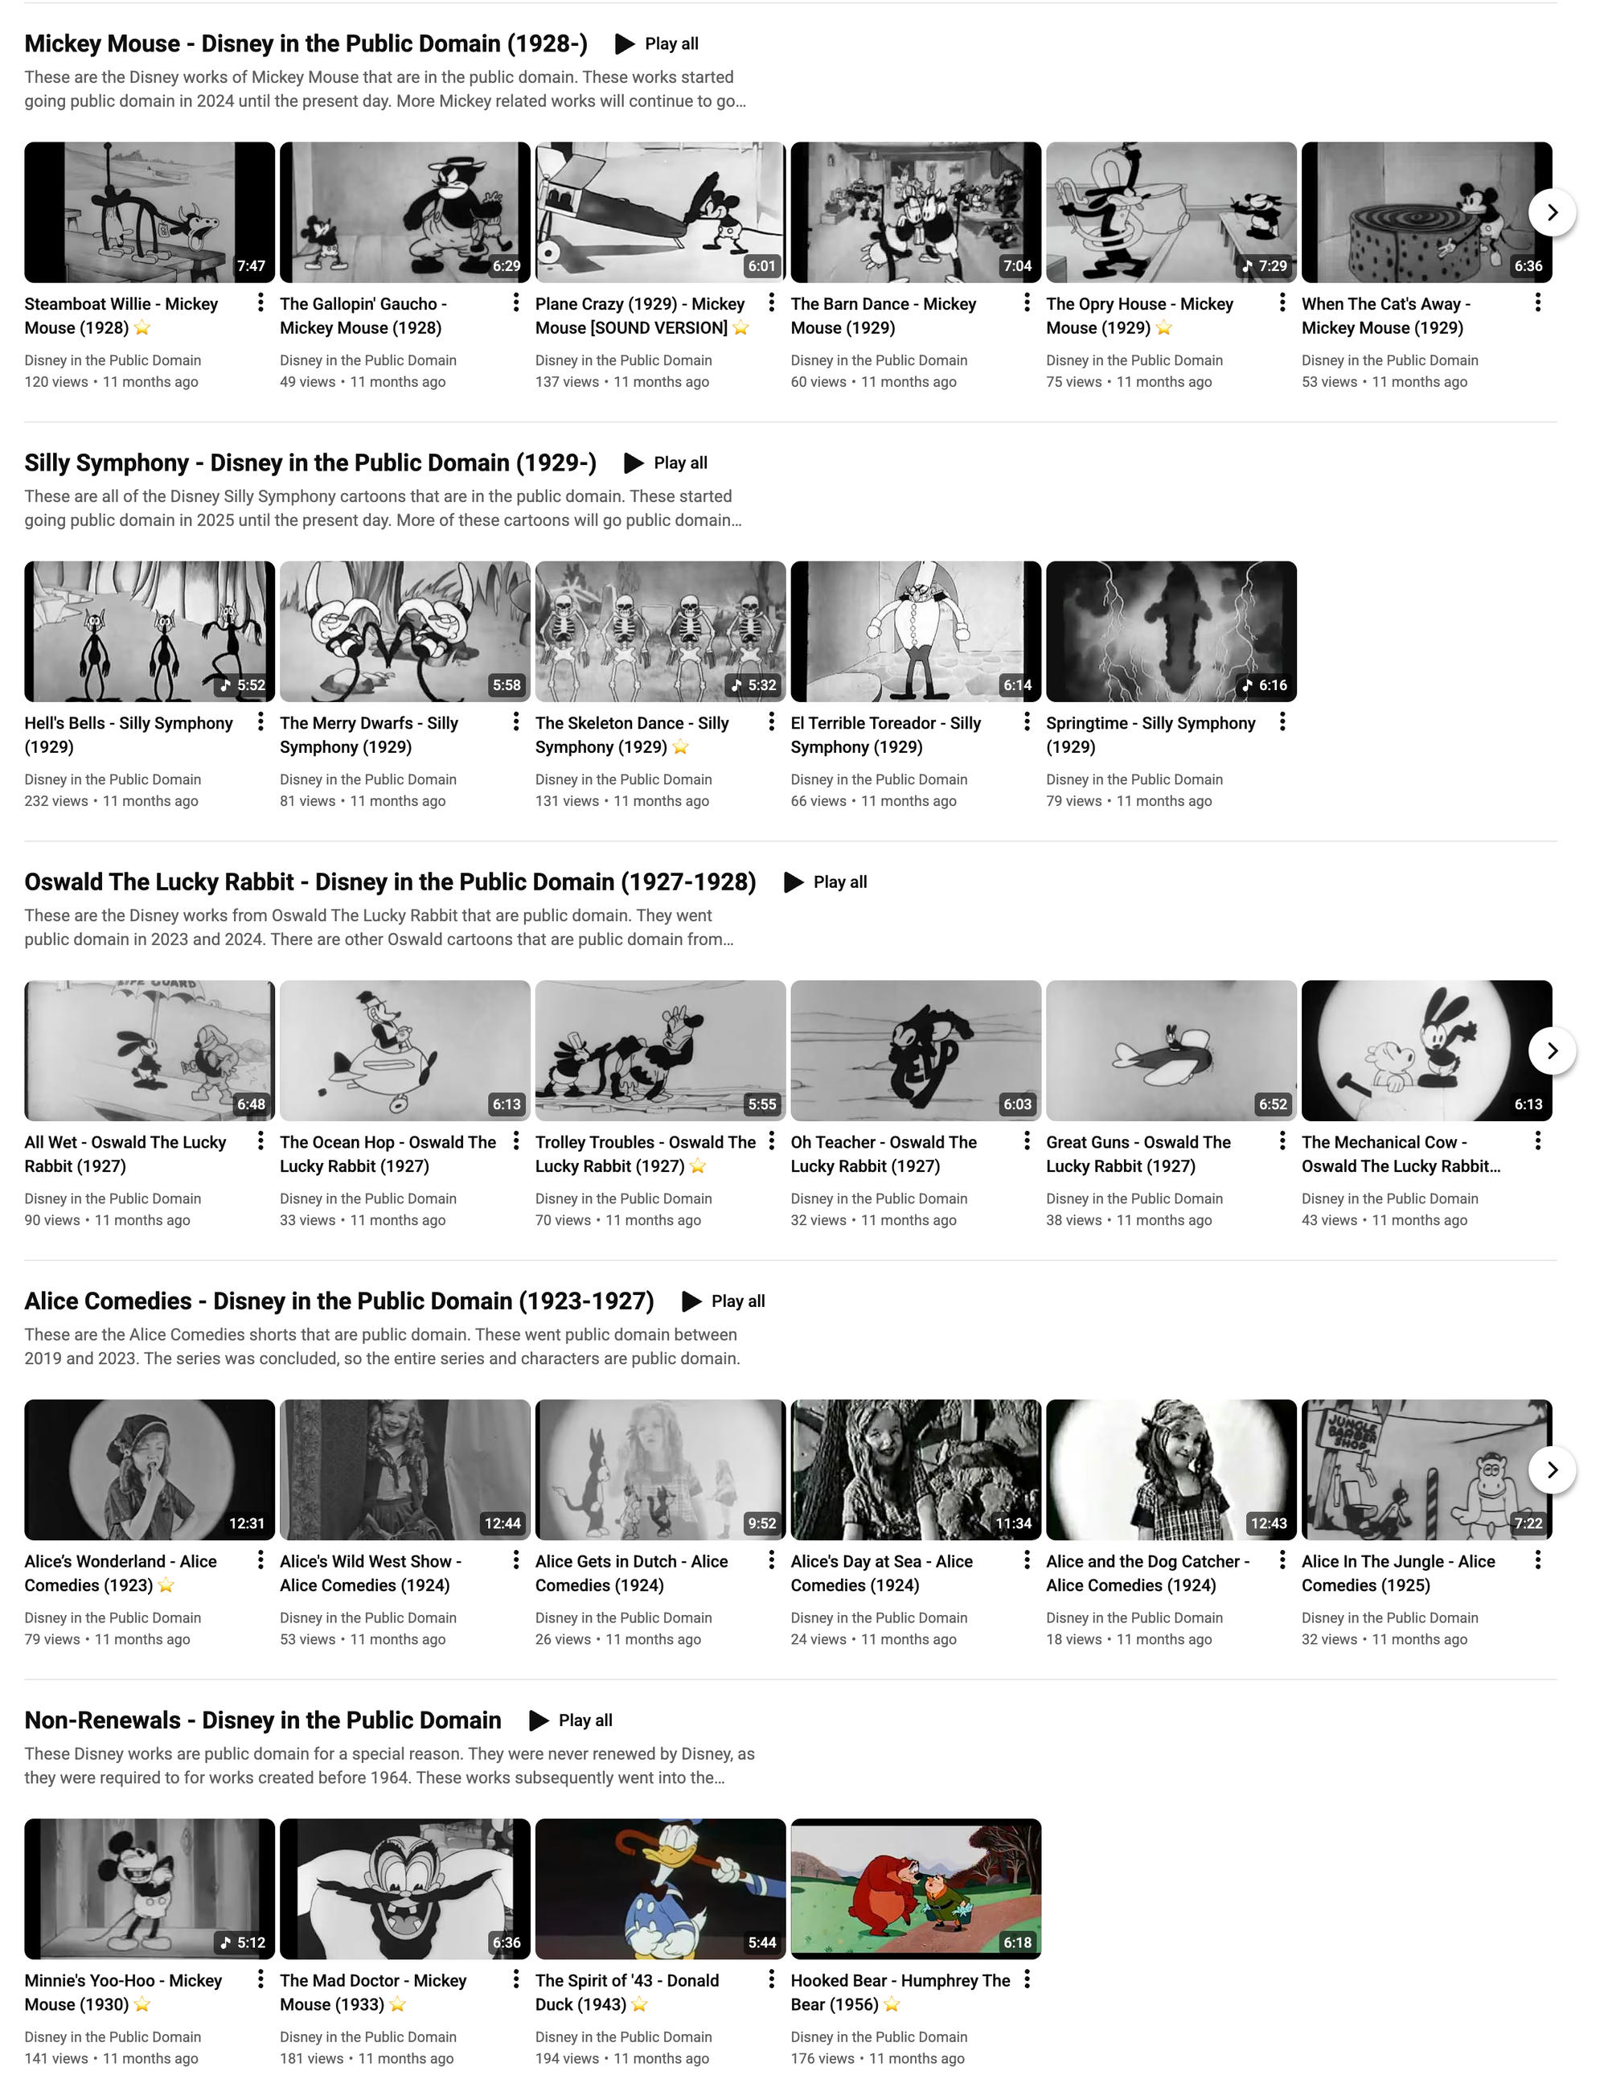Open channel name under Great Guns video
The image size is (1608, 2092).
(x=1134, y=1198)
